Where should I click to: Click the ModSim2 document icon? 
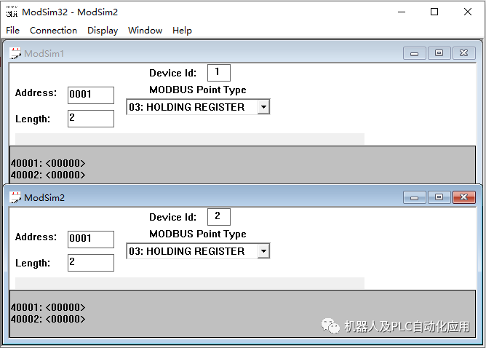pos(15,197)
